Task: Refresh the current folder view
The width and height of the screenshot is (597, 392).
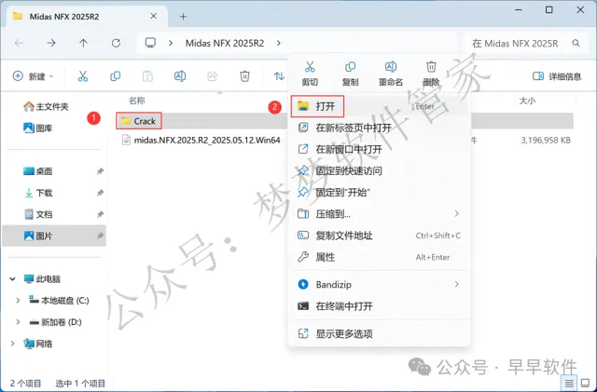Action: pos(116,43)
